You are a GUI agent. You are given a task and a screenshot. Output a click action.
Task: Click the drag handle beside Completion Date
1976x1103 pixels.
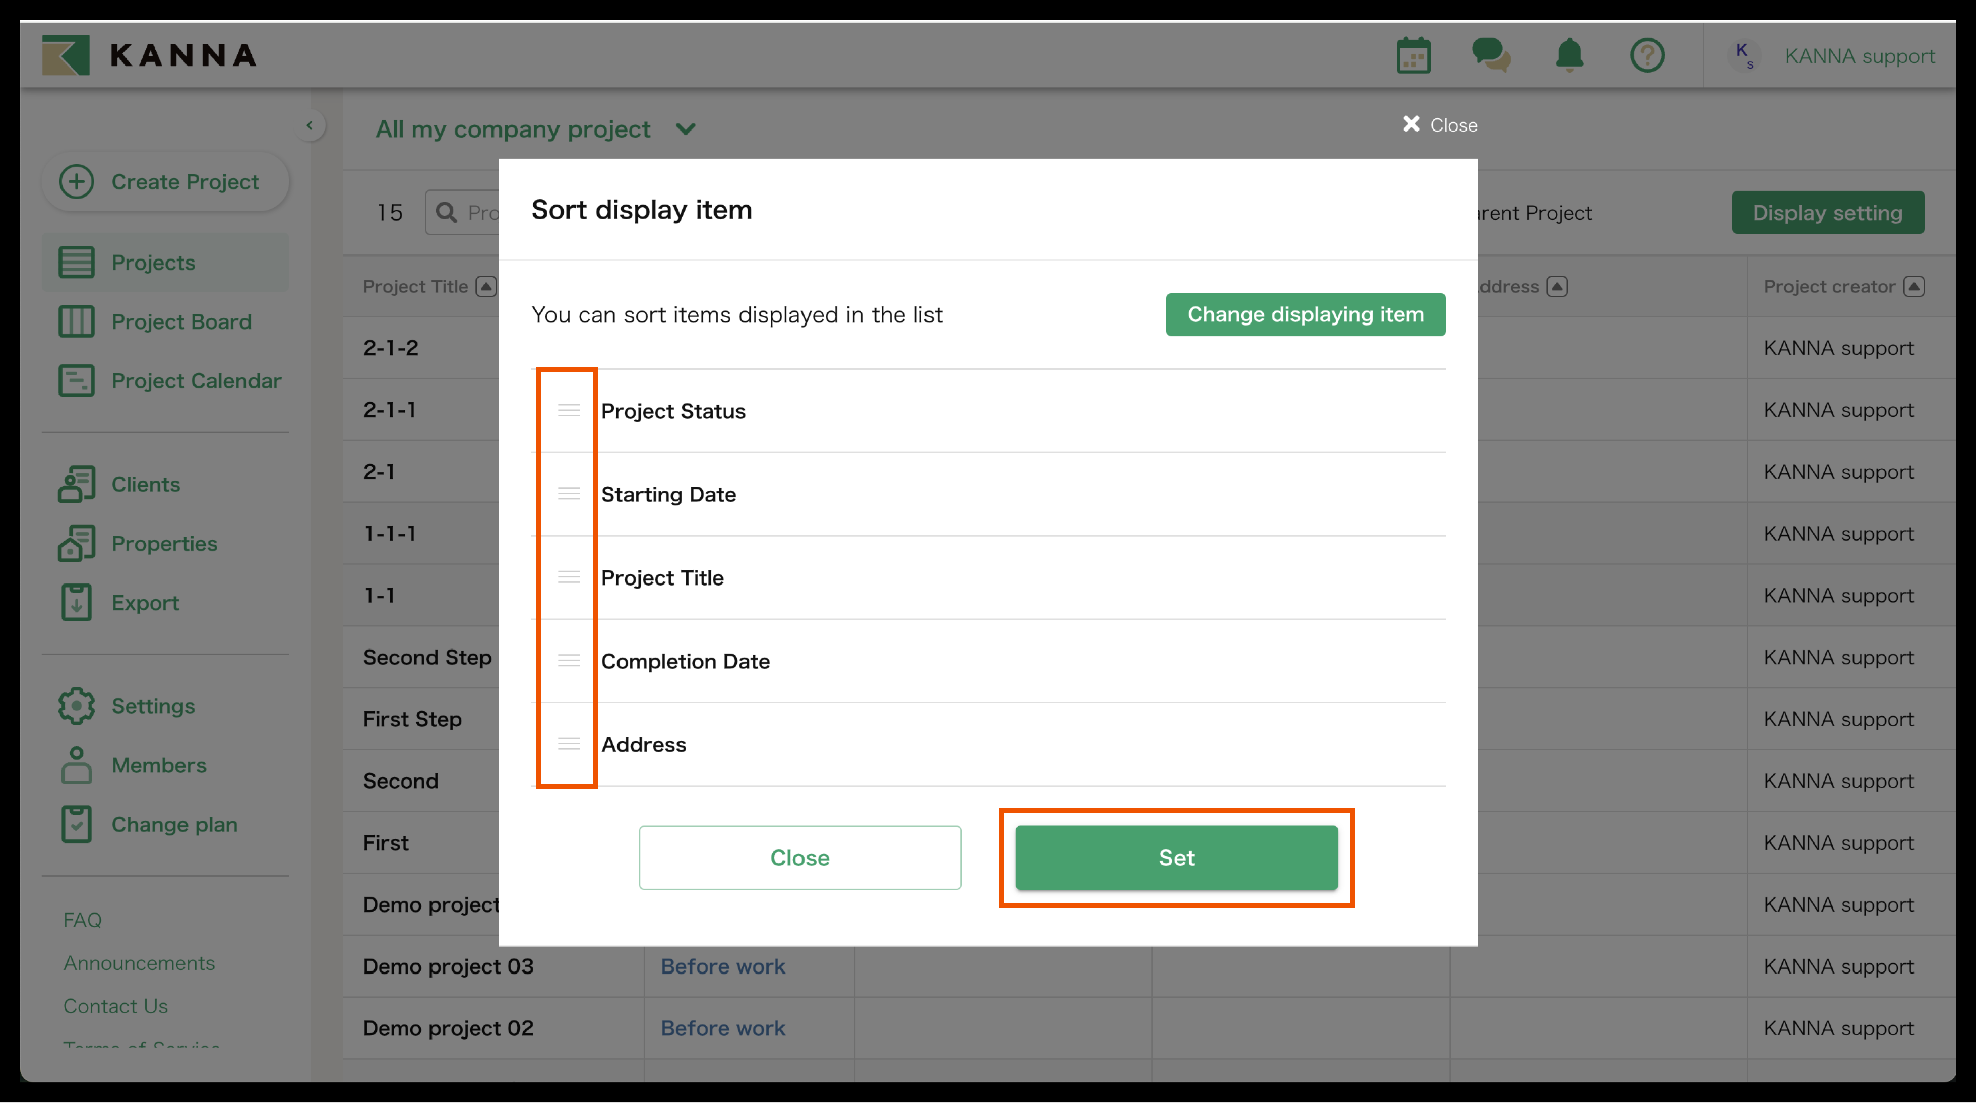pyautogui.click(x=569, y=661)
